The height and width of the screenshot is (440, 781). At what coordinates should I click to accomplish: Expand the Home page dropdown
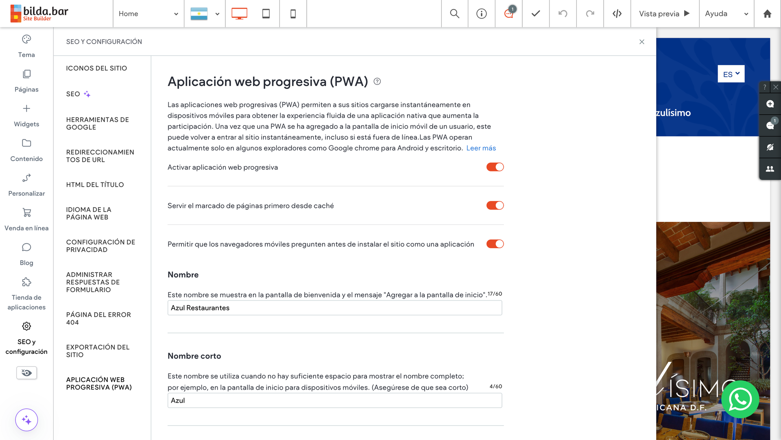click(148, 13)
